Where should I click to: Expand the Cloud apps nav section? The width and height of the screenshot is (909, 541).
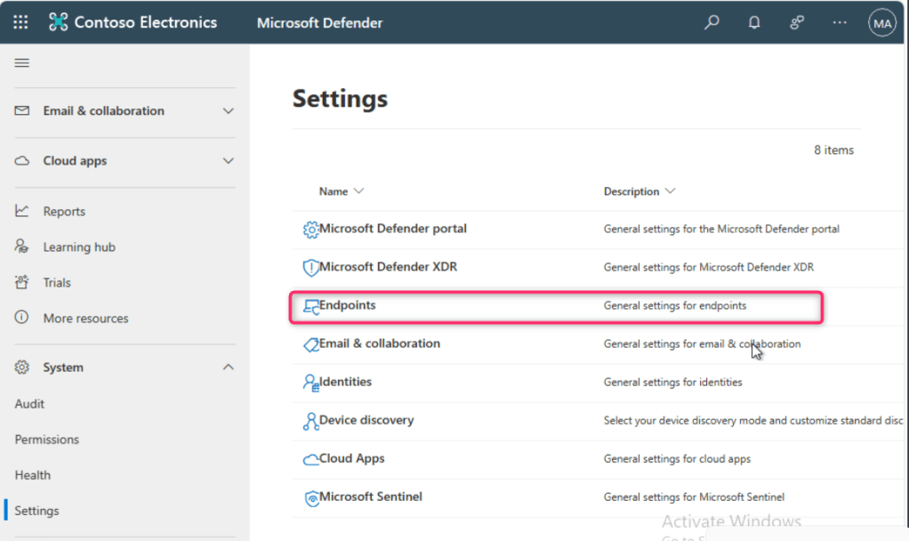228,161
